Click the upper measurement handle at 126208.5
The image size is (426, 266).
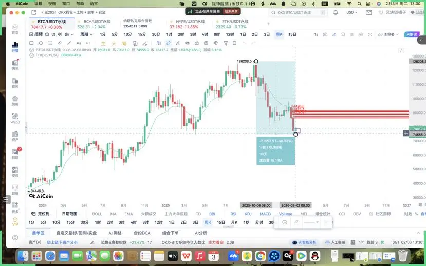[256, 61]
